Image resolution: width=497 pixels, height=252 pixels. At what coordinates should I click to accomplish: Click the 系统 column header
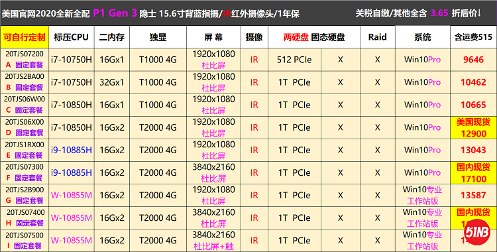[423, 37]
